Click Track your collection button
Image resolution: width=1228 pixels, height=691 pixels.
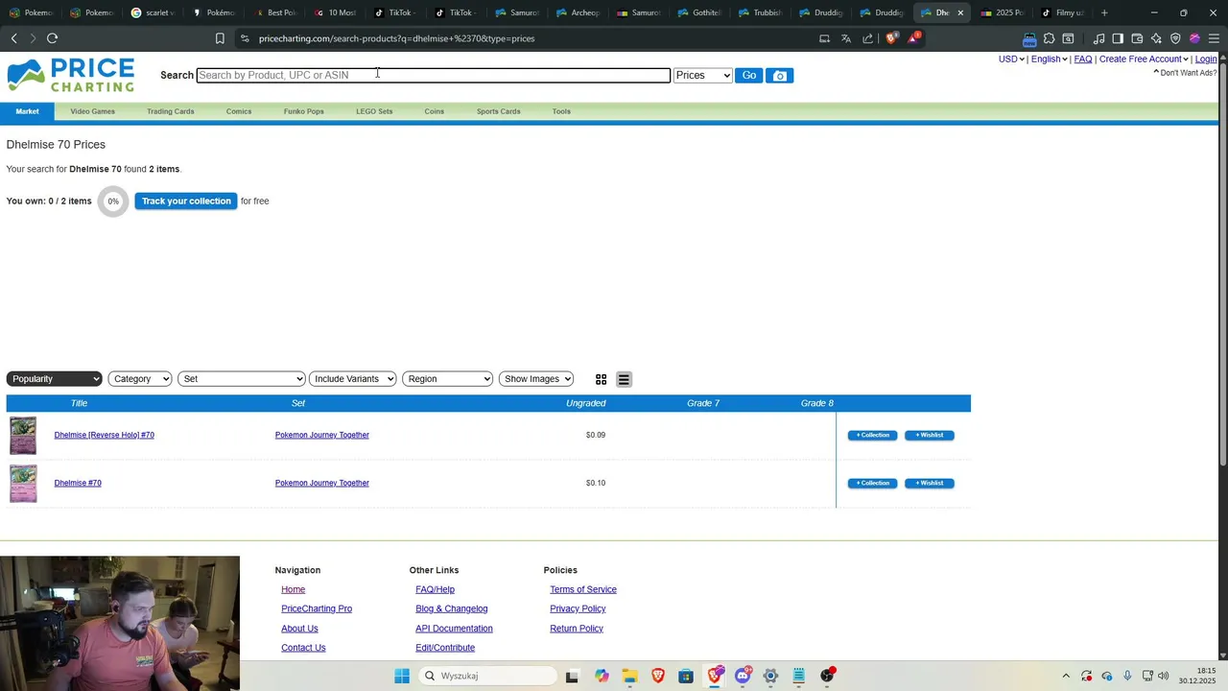186,202
